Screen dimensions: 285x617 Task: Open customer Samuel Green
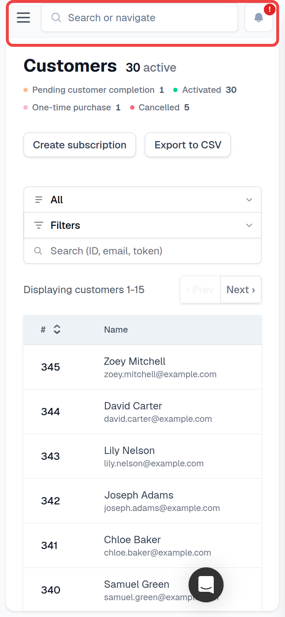137,584
